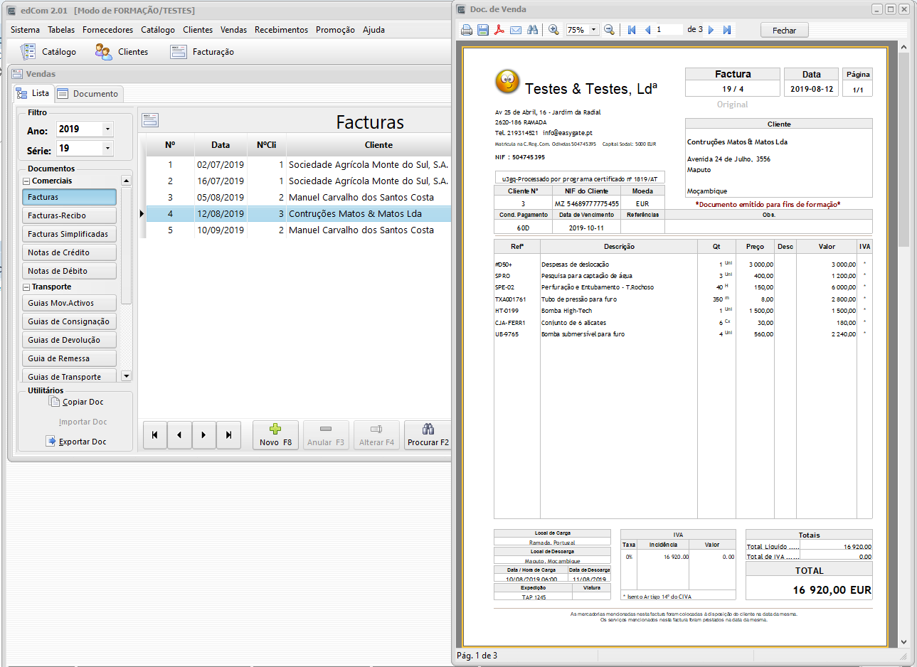
Task: Click the preview window vertical scrollbar
Action: (903, 344)
